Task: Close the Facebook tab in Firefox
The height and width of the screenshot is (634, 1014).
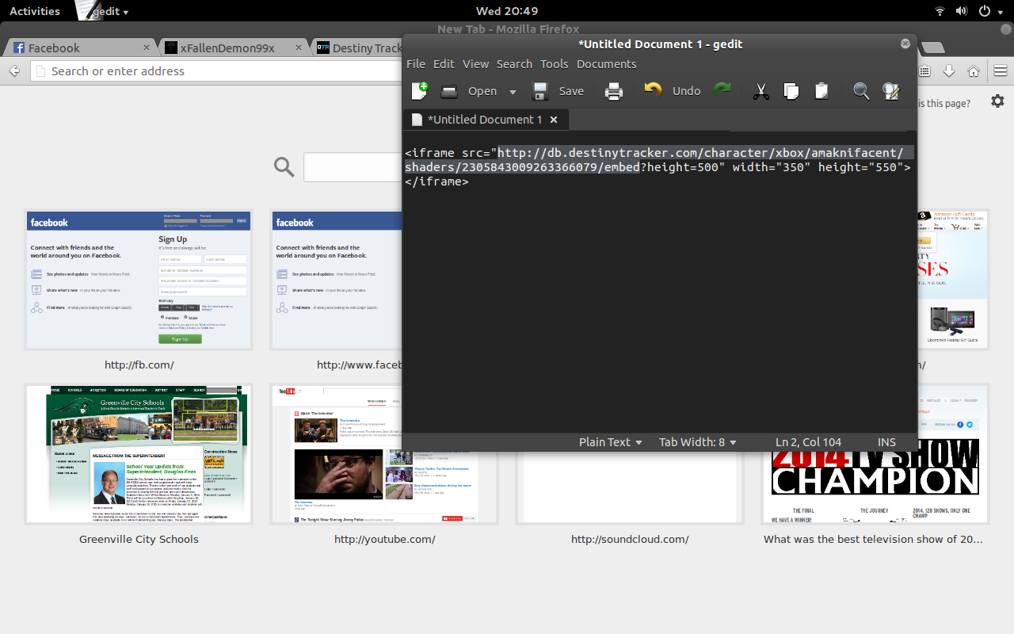Action: 146,48
